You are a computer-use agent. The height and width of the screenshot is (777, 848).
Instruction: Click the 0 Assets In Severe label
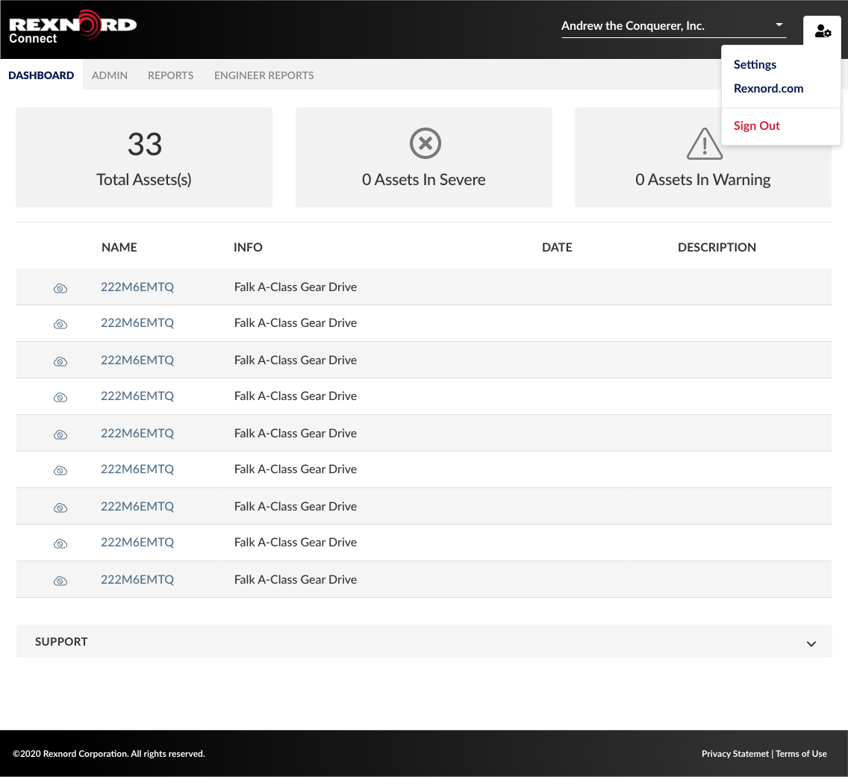click(x=423, y=180)
